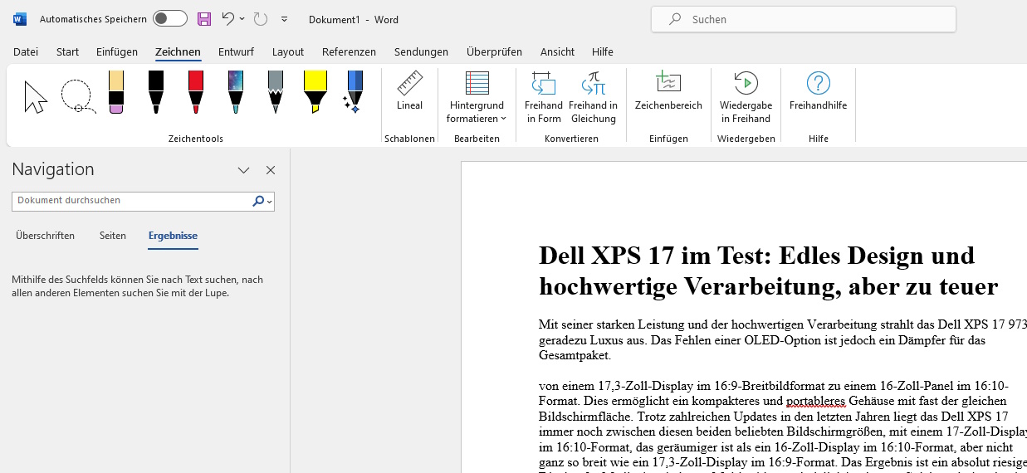Open Navigation pane options chevron
The height and width of the screenshot is (473, 1027).
click(x=243, y=170)
